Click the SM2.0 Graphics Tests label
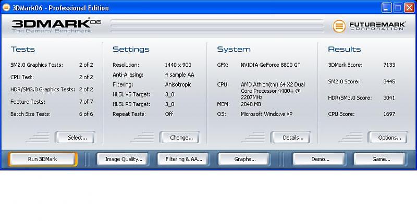The height and width of the screenshot is (221, 417). (x=36, y=65)
